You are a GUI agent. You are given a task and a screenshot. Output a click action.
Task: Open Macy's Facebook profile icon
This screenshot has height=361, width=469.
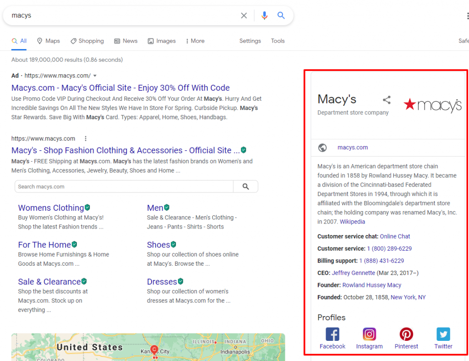click(333, 334)
